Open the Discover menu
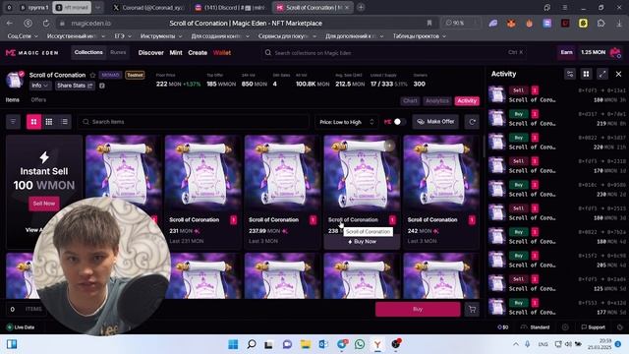629x354 pixels. click(x=150, y=52)
